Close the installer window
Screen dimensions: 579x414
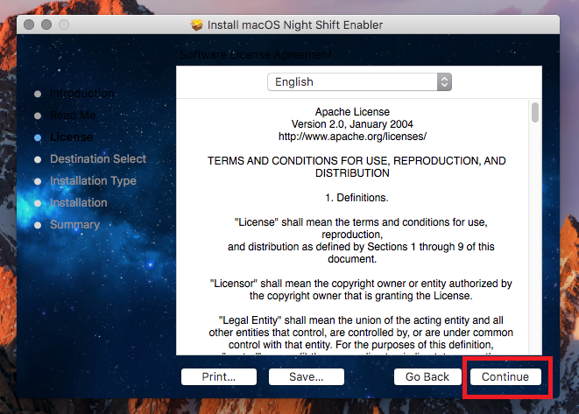tap(29, 25)
